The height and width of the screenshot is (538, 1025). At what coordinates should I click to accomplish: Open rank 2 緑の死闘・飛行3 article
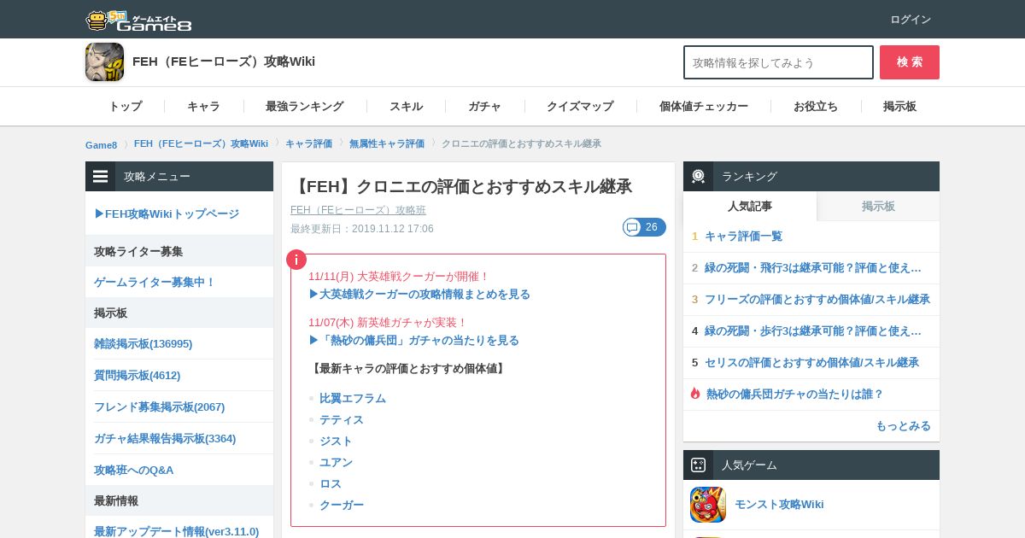(813, 267)
